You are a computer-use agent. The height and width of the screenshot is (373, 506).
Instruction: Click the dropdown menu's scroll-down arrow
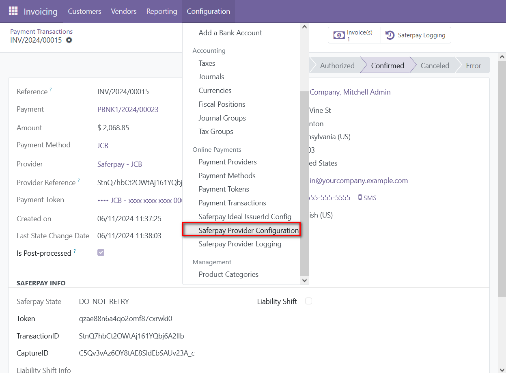tap(304, 280)
